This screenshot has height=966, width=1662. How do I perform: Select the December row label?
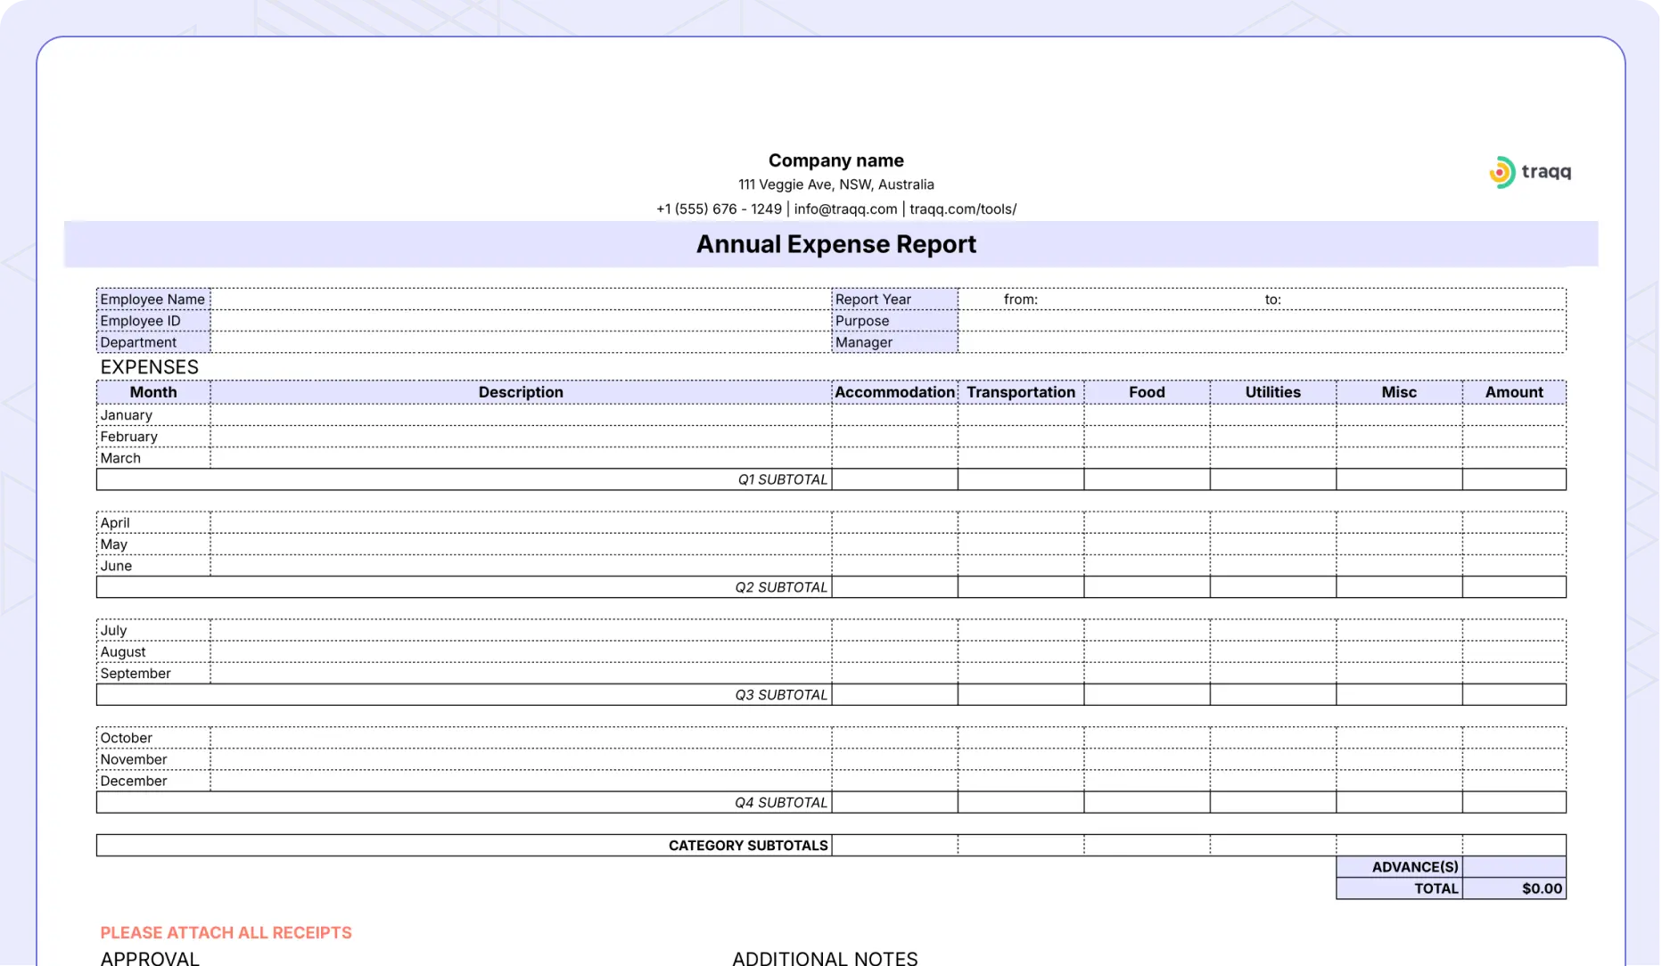(133, 781)
